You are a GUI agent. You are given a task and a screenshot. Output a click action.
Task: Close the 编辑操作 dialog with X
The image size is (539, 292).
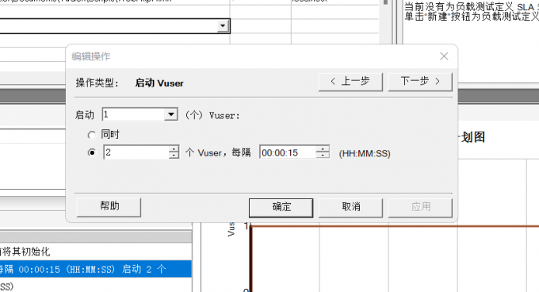click(x=444, y=56)
